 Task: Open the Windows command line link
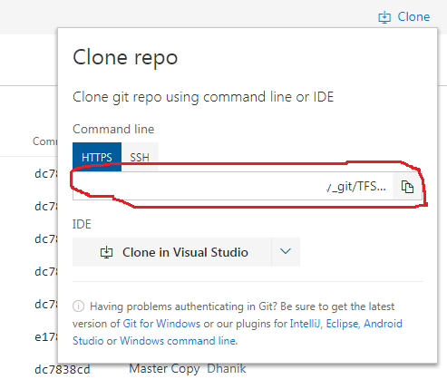point(178,341)
